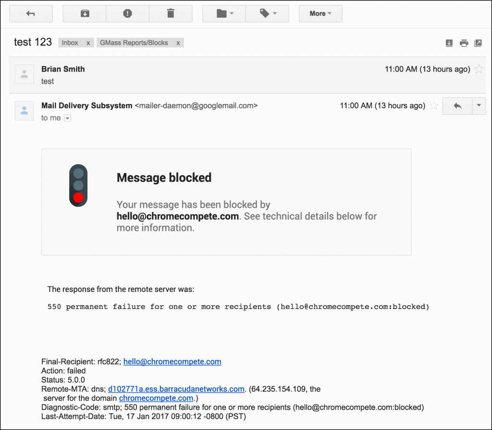This screenshot has height=430, width=492.
Task: Remove the GMass Reports/Blocks label
Action: 178,43
